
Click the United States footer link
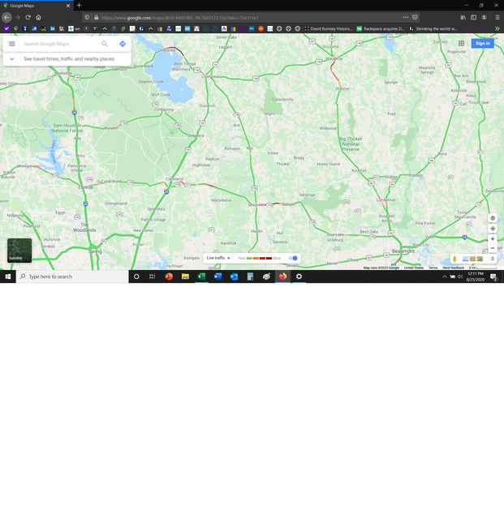[414, 268]
